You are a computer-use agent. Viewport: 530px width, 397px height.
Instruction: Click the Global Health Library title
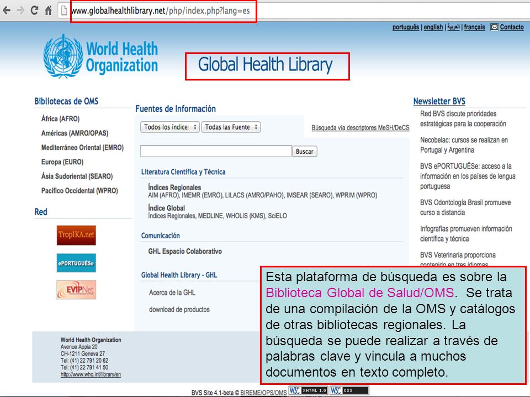pyautogui.click(x=266, y=65)
